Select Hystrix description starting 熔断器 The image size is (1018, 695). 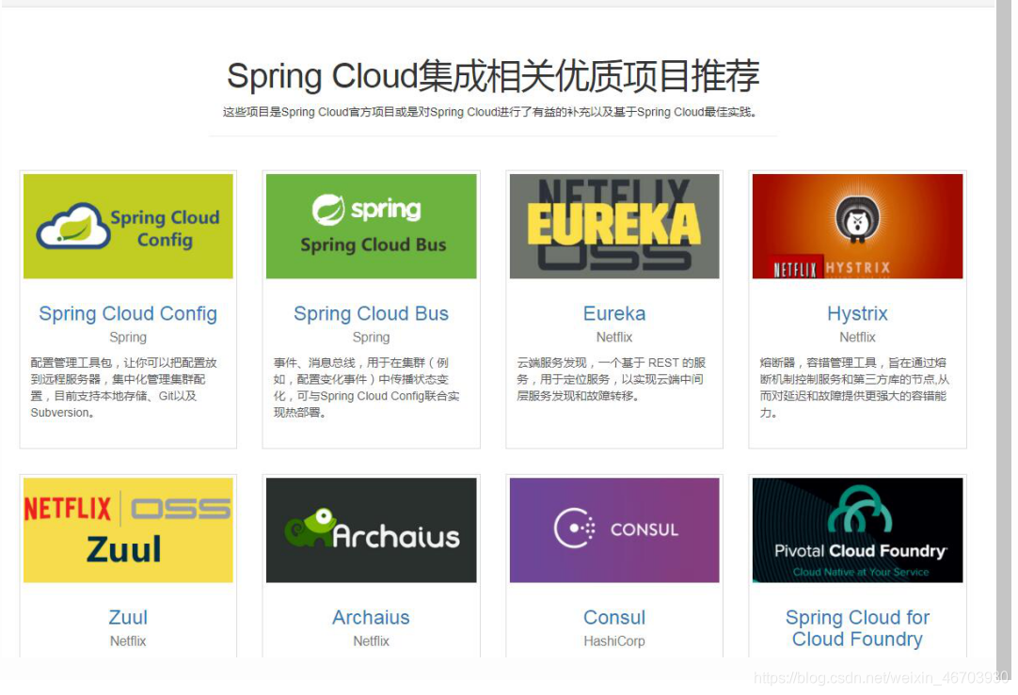853,387
